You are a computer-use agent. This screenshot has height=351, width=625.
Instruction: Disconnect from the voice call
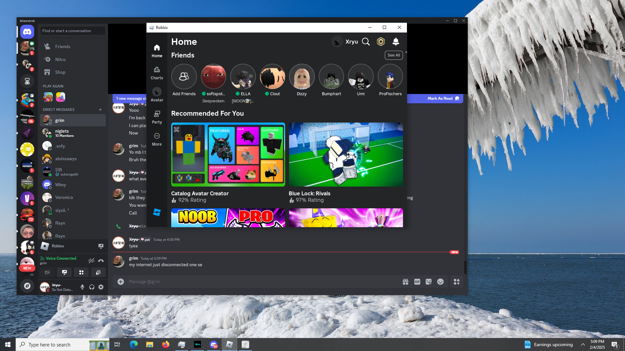click(x=101, y=260)
